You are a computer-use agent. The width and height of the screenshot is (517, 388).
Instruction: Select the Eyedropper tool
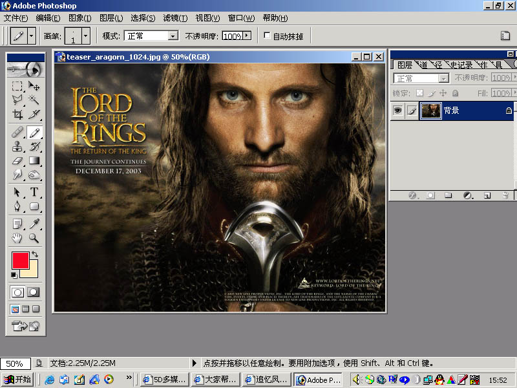coord(34,224)
